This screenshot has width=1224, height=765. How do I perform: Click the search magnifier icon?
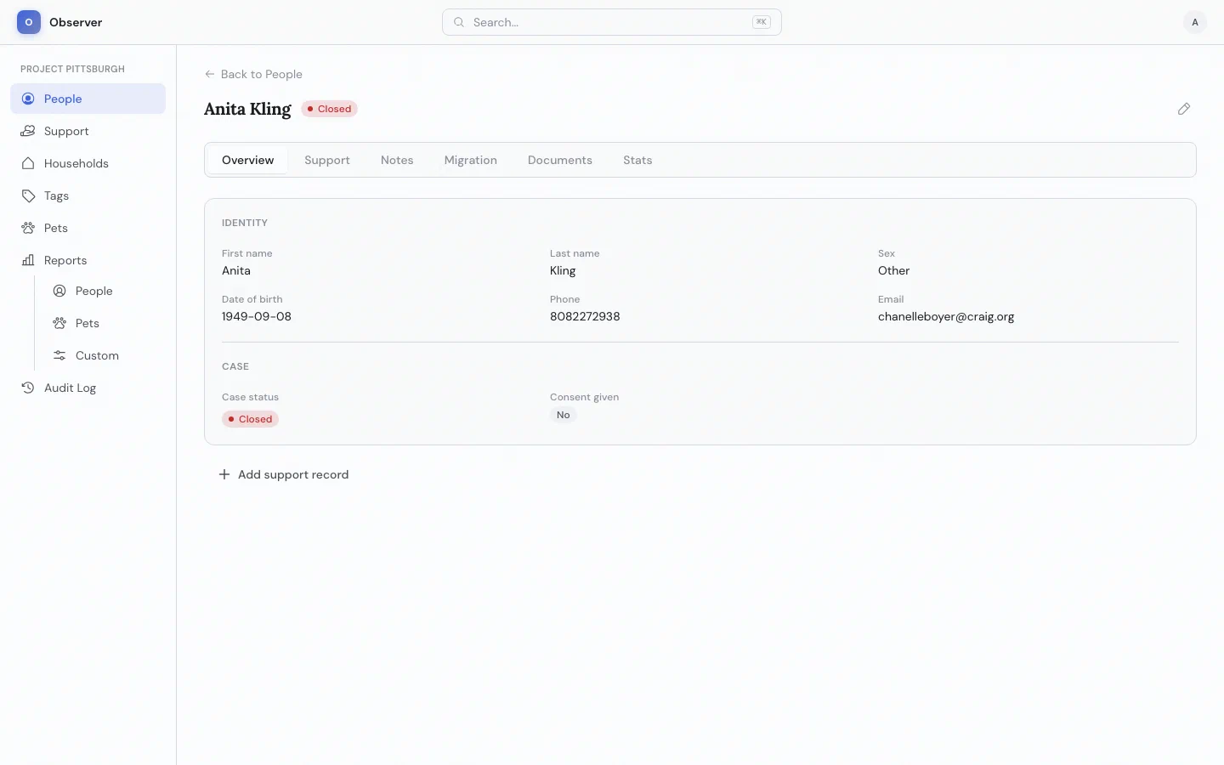459,22
